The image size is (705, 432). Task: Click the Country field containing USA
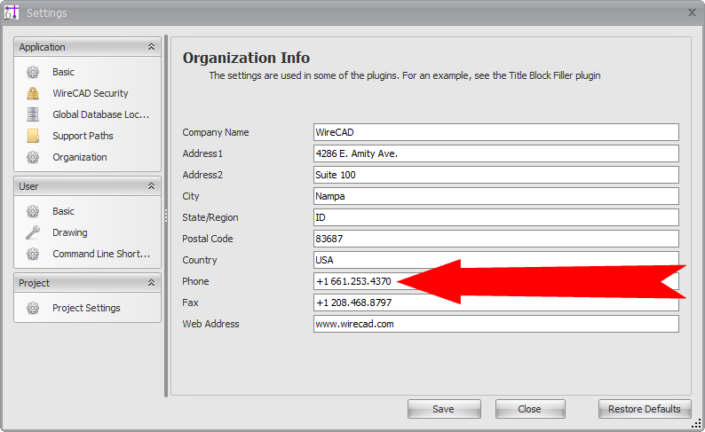(x=496, y=260)
